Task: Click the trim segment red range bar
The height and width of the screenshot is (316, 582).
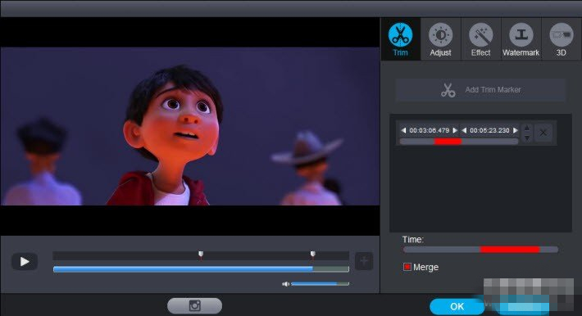Action: point(448,142)
